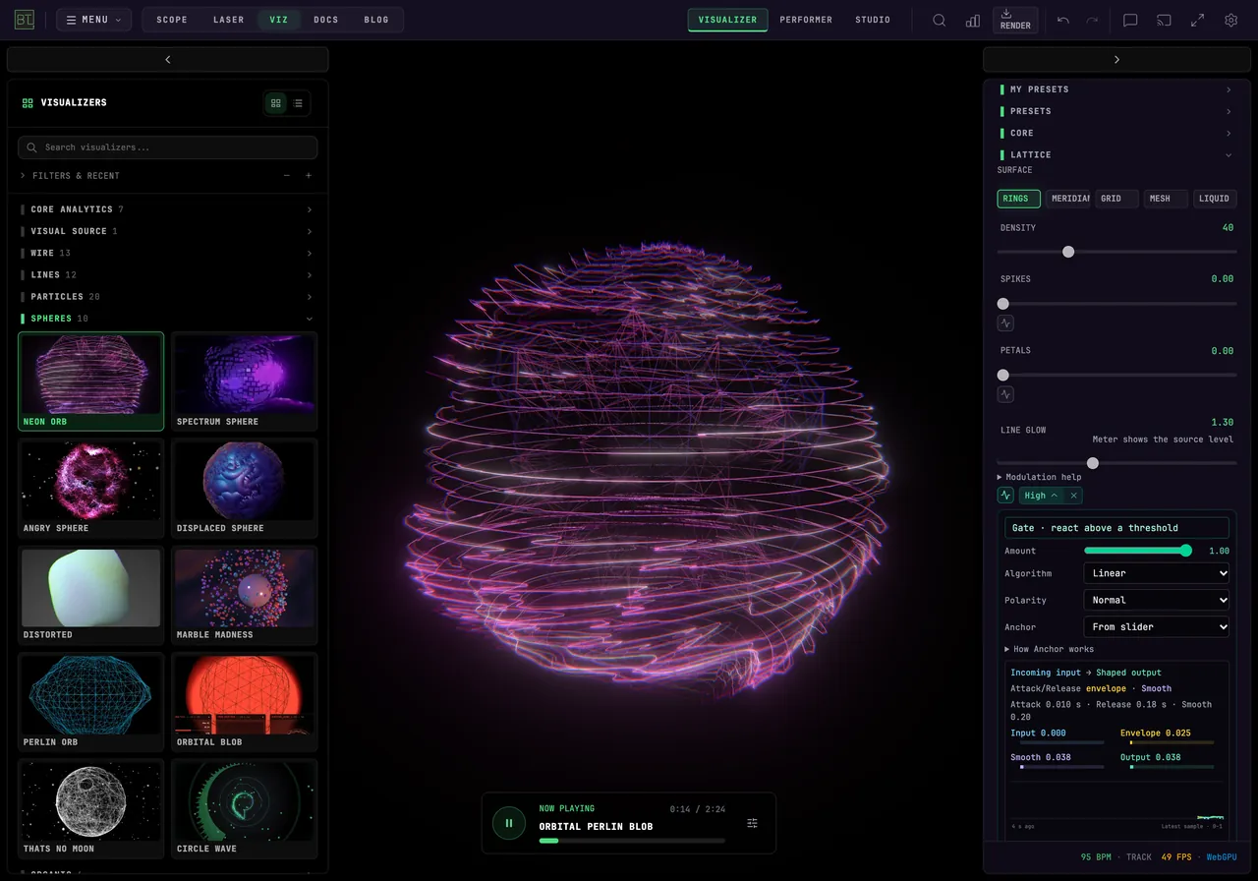1258x881 pixels.
Task: Select the Studio mode tab
Action: (x=873, y=20)
